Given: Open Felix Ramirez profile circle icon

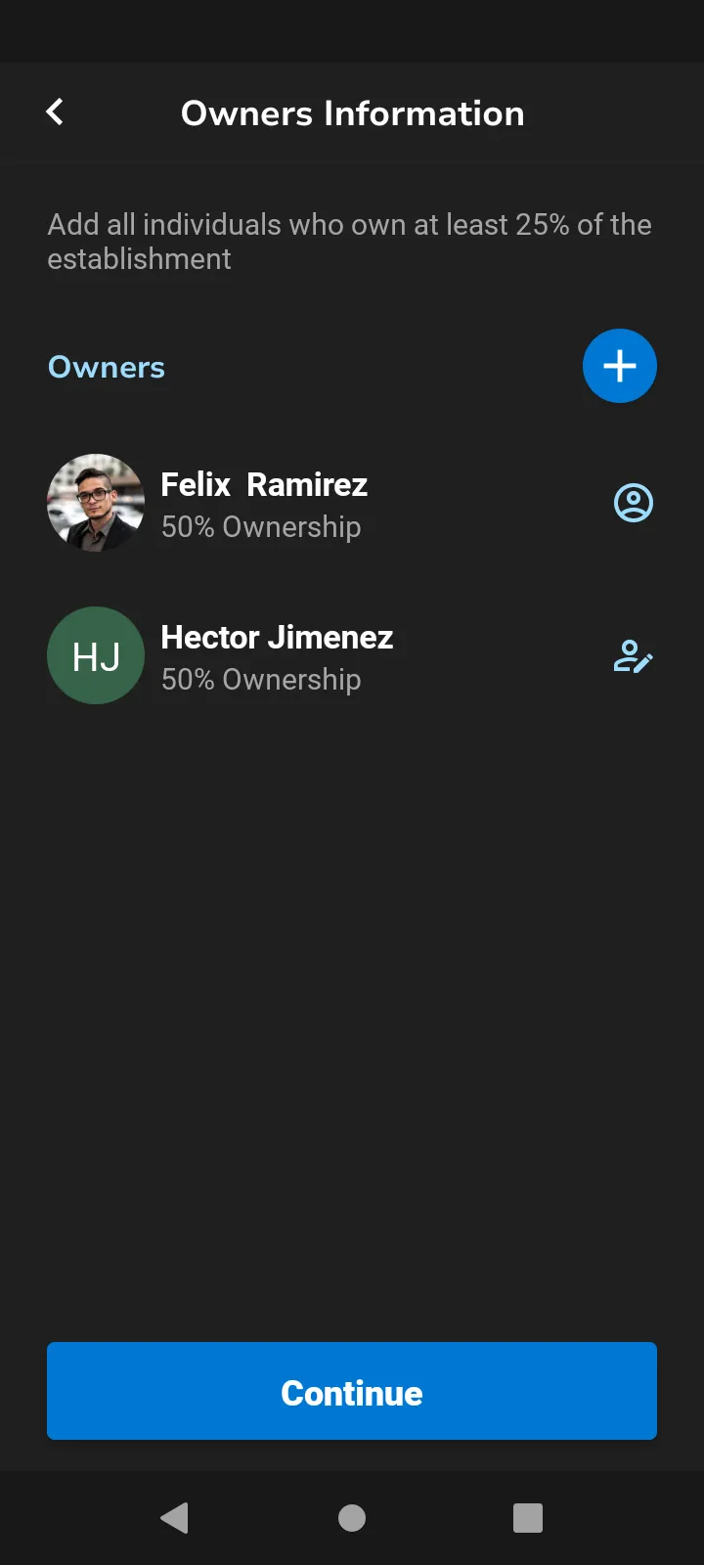Looking at the screenshot, I should tap(633, 503).
